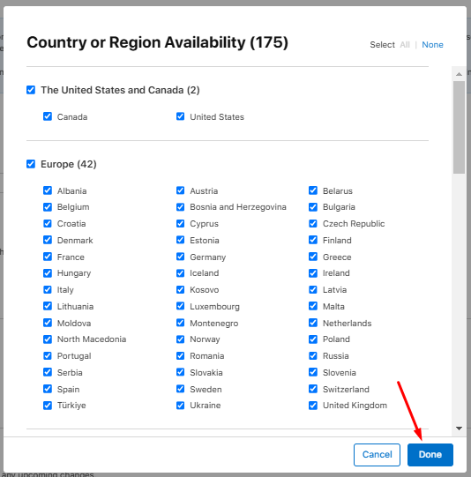Screen dimensions: 471x477
Task: Select None link to deselect all countries
Action: tap(432, 45)
